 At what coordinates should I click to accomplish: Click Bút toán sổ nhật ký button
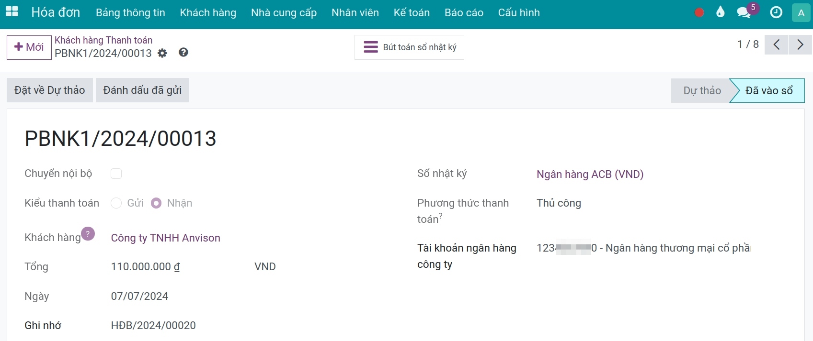point(409,47)
